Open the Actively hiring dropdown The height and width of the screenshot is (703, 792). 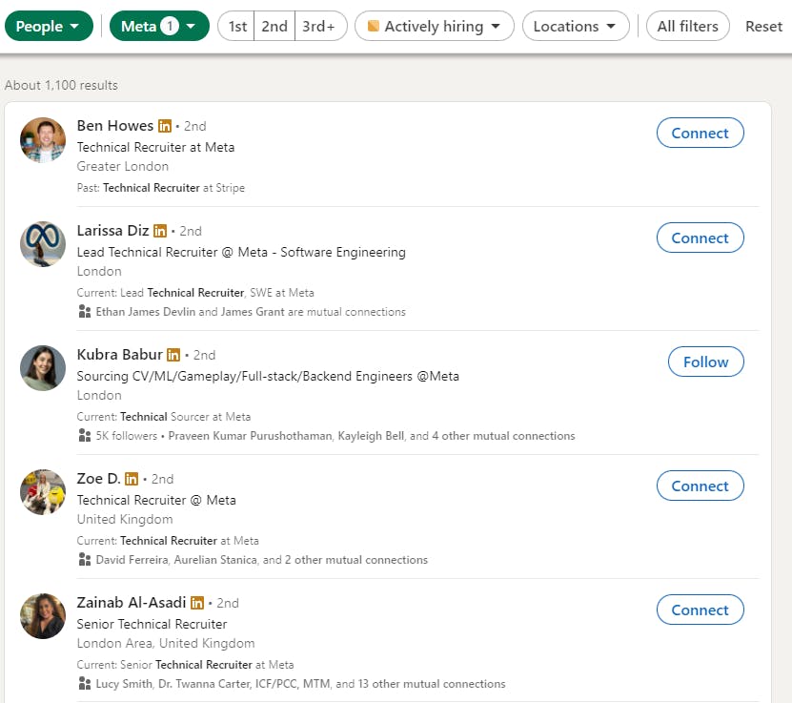pyautogui.click(x=435, y=26)
